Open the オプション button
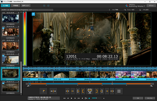 coord(151,6)
